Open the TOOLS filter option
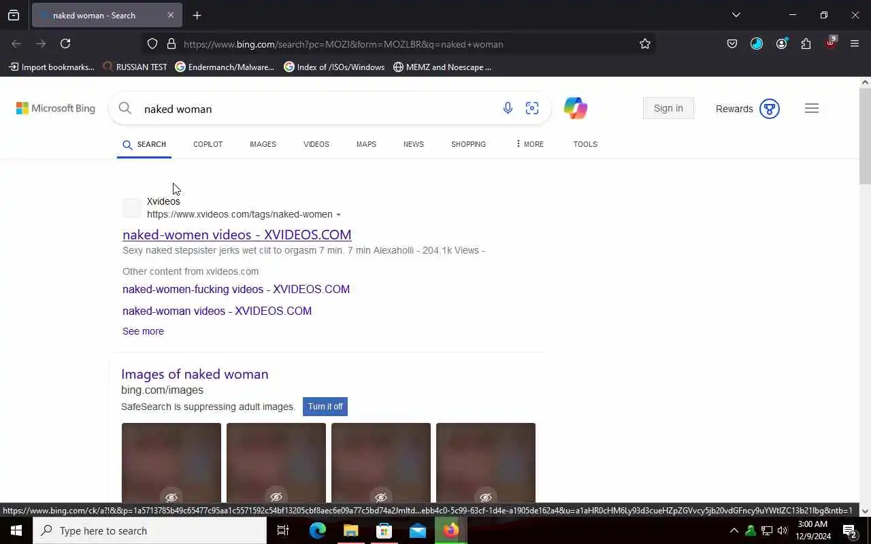The height and width of the screenshot is (544, 871). [x=585, y=144]
